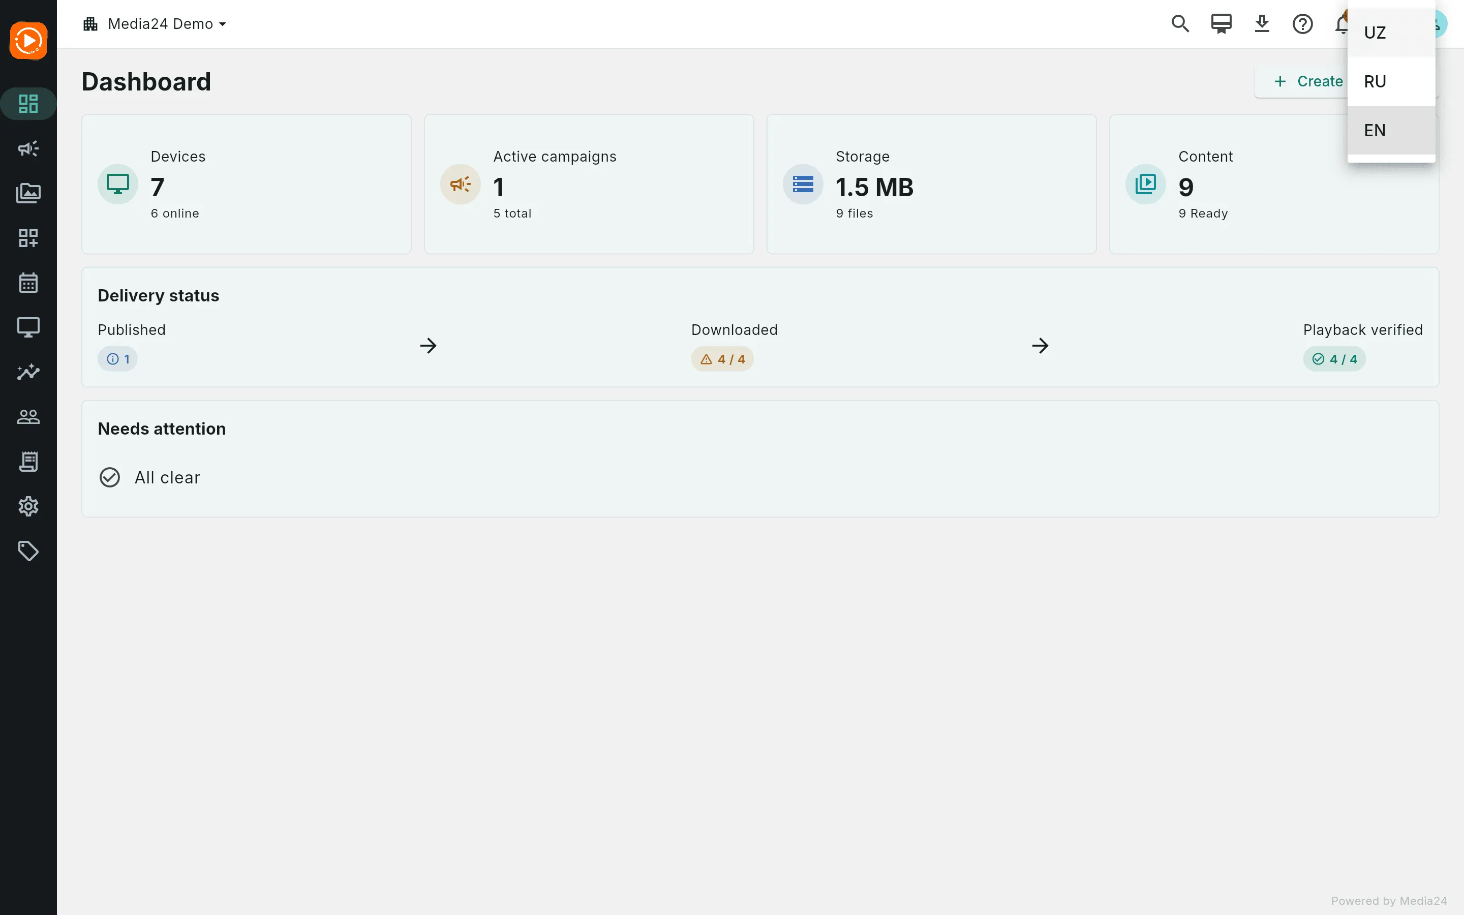Open the help question mark icon
Viewport: 1464px width, 915px height.
click(1302, 23)
